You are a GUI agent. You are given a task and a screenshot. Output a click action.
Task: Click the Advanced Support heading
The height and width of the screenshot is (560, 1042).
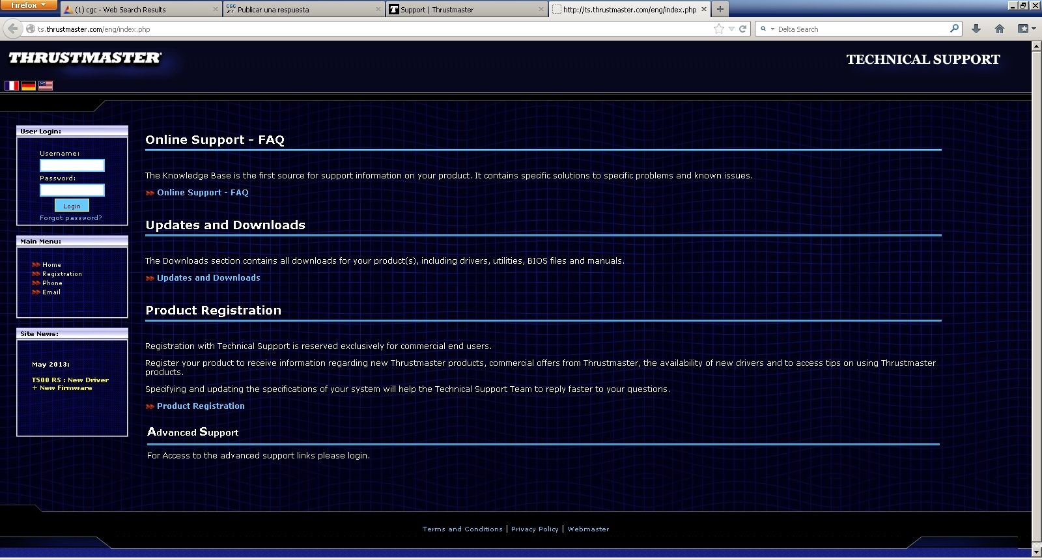(x=193, y=432)
